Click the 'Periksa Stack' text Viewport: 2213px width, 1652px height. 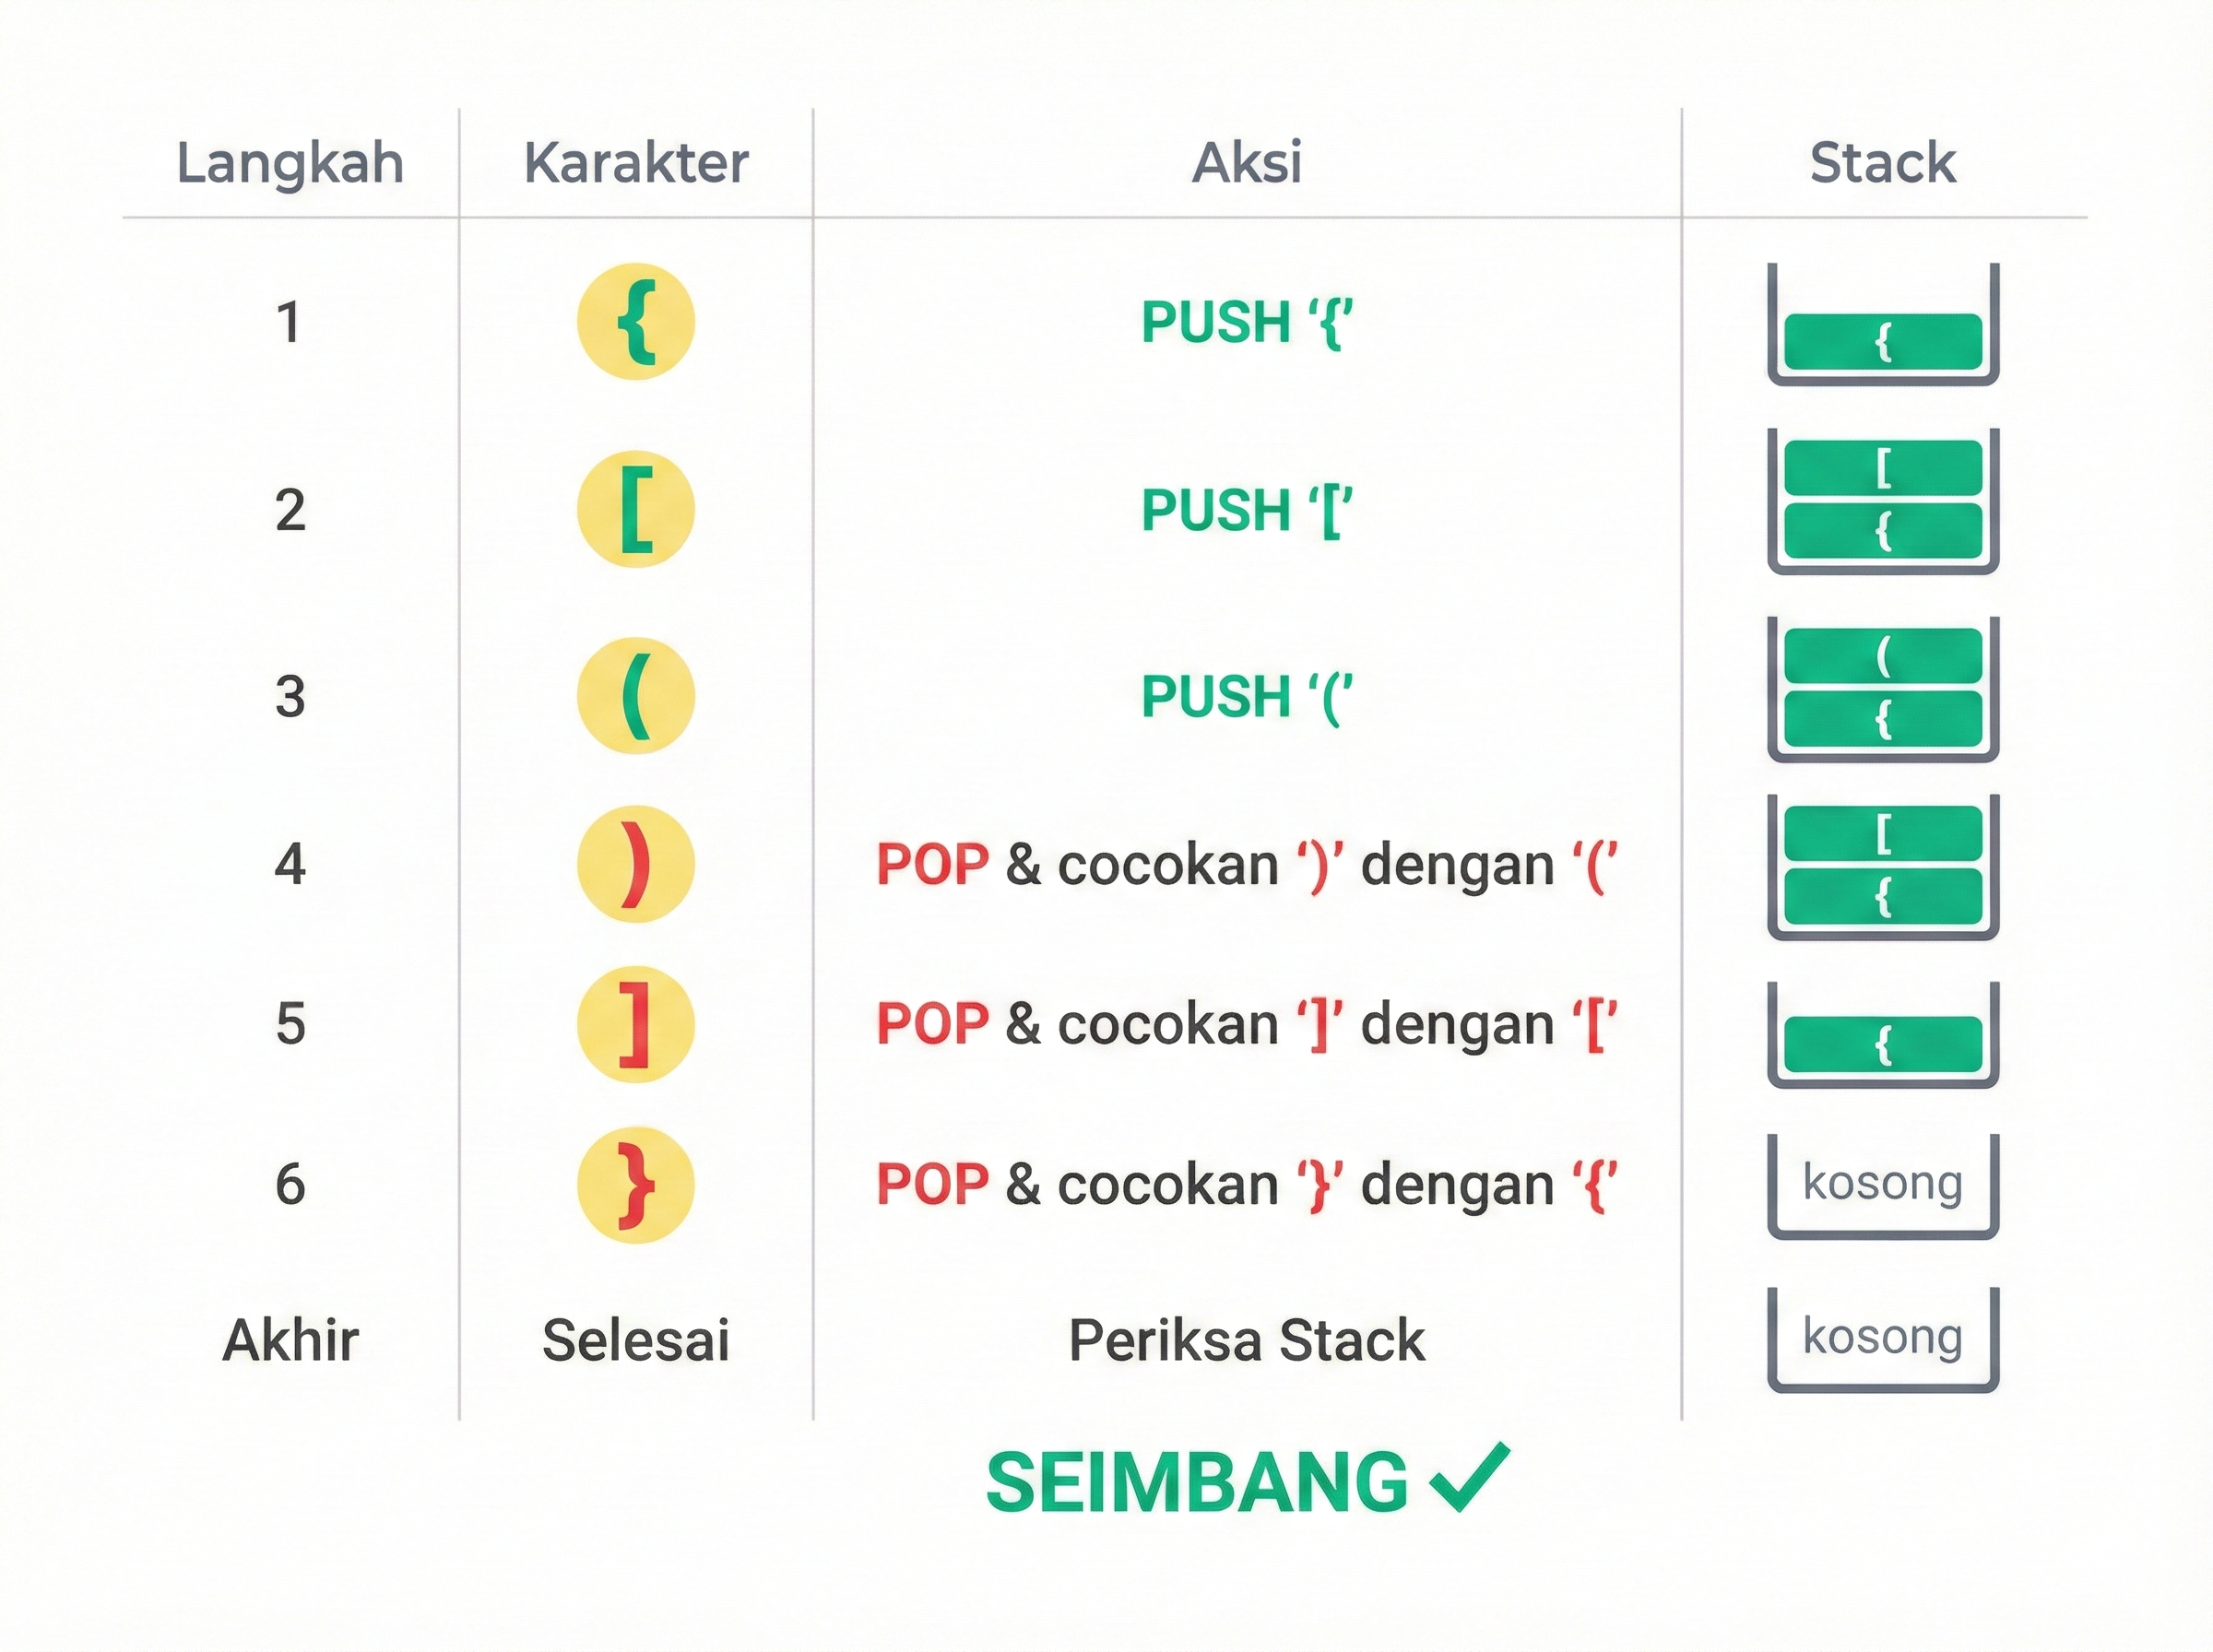coord(1247,1340)
